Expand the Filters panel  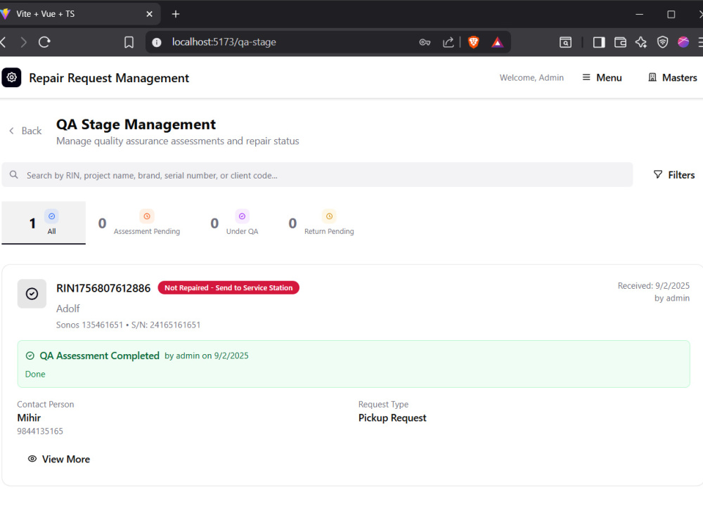click(x=674, y=175)
